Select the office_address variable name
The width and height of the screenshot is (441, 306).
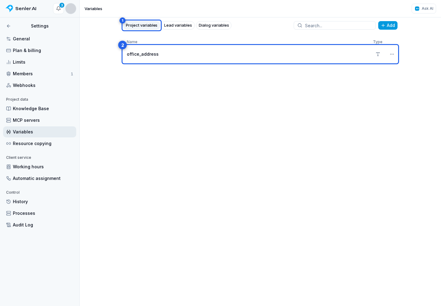(143, 54)
